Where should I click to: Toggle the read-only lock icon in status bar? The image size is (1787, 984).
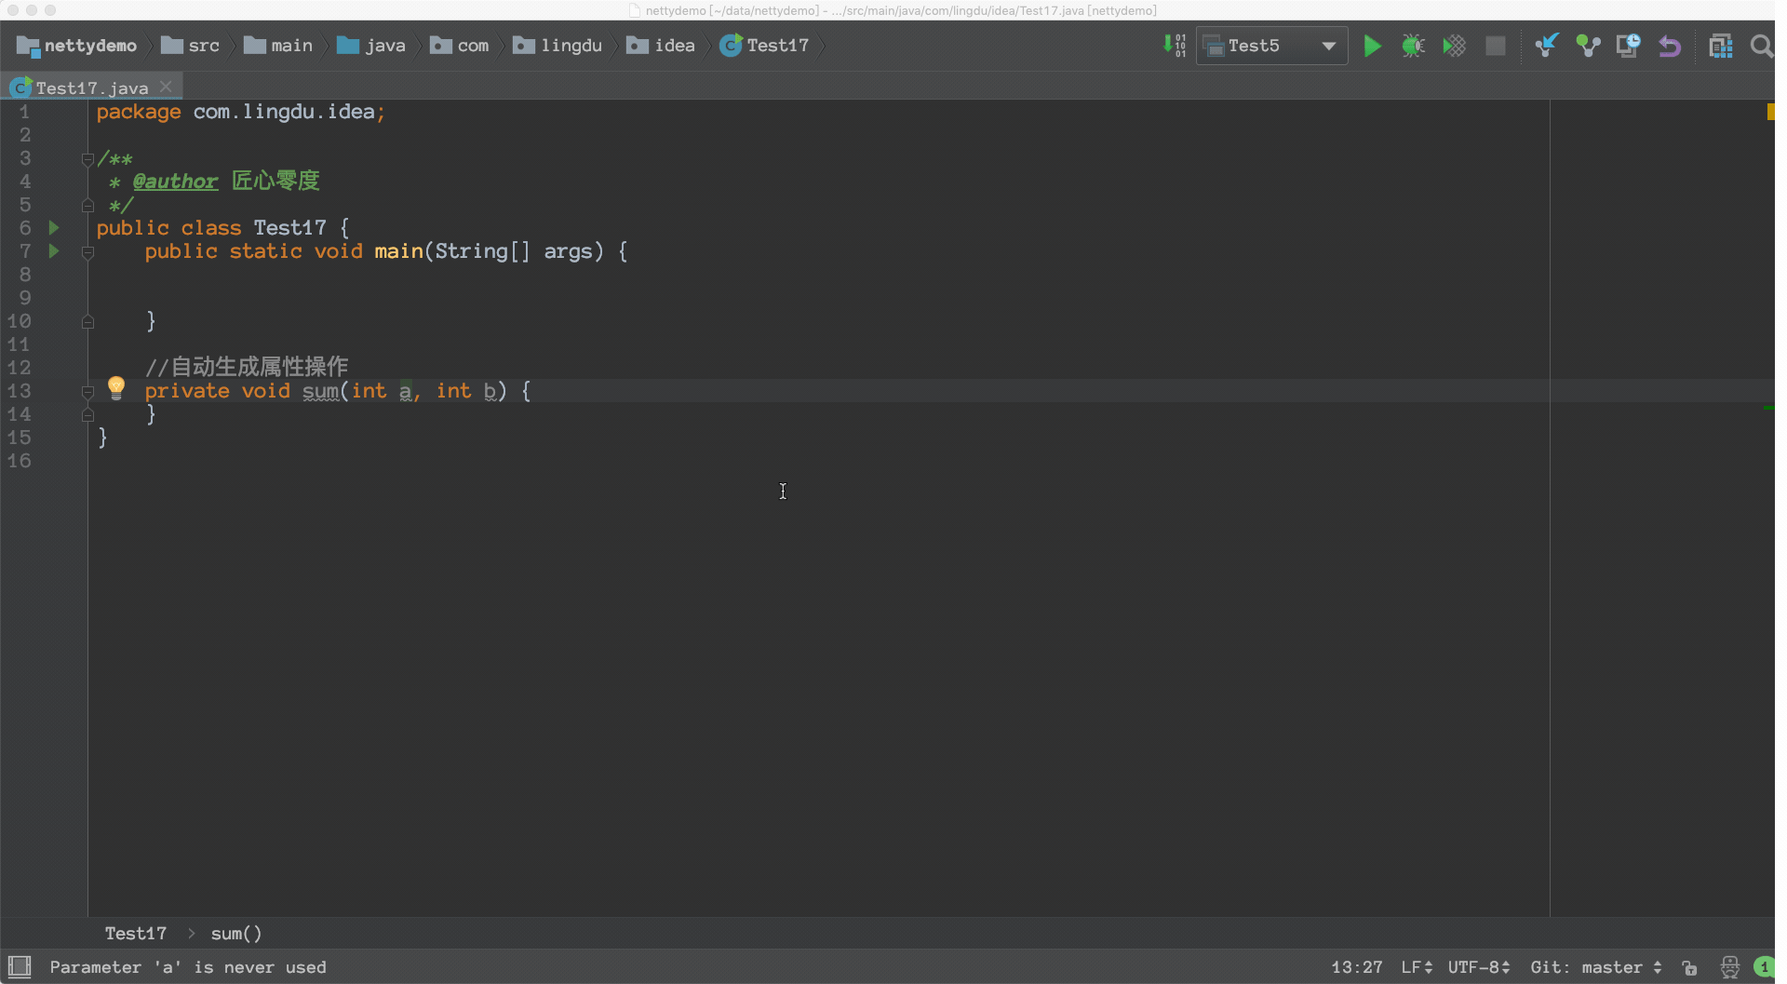click(x=1689, y=967)
